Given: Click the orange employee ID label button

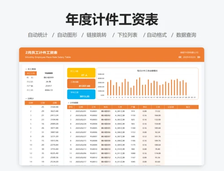Looking at the screenshot, I should pos(31,73).
